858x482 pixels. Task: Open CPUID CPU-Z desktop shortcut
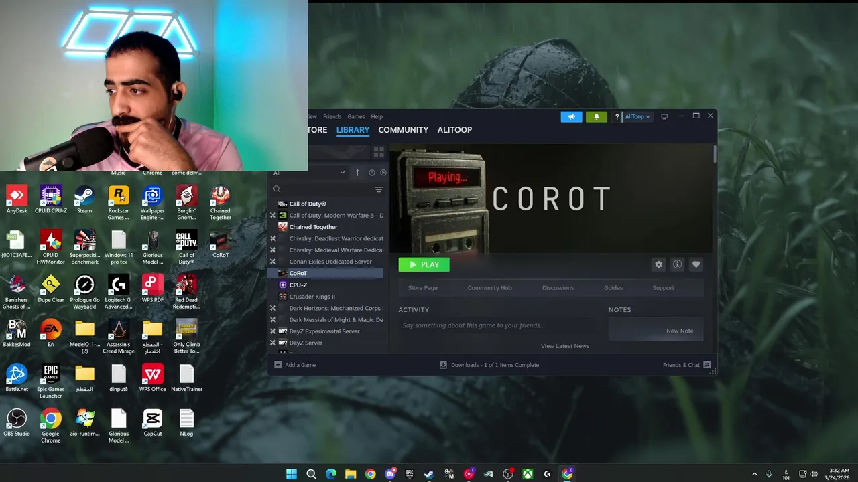pos(50,199)
